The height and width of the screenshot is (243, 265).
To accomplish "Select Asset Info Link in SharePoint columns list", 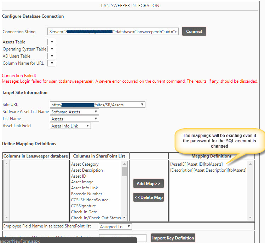I will [85, 188].
